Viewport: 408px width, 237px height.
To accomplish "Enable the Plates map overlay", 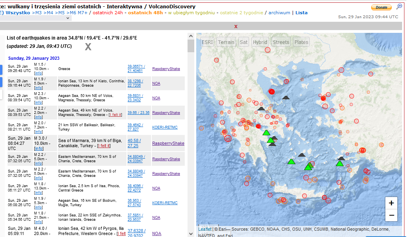I will [x=301, y=42].
